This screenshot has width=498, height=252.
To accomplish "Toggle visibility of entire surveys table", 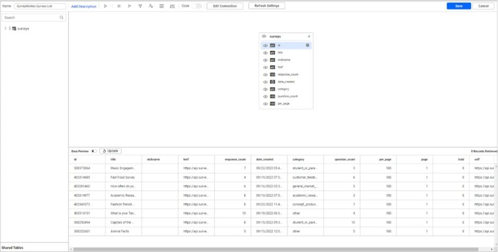I will tap(264, 37).
